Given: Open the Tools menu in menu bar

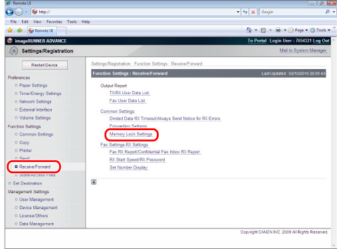Looking at the screenshot, I should pos(72,22).
